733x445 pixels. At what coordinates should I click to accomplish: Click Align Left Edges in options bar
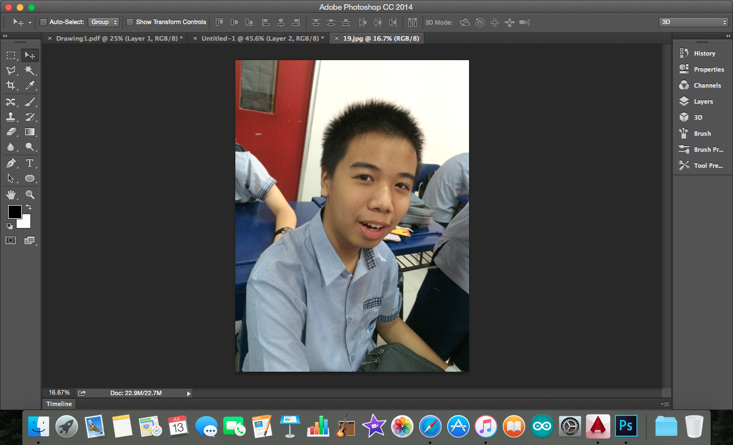coord(266,22)
